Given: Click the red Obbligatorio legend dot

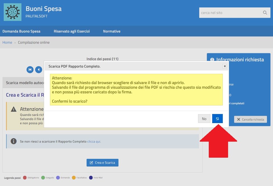Looking at the screenshot, I should pyautogui.click(x=25, y=178).
